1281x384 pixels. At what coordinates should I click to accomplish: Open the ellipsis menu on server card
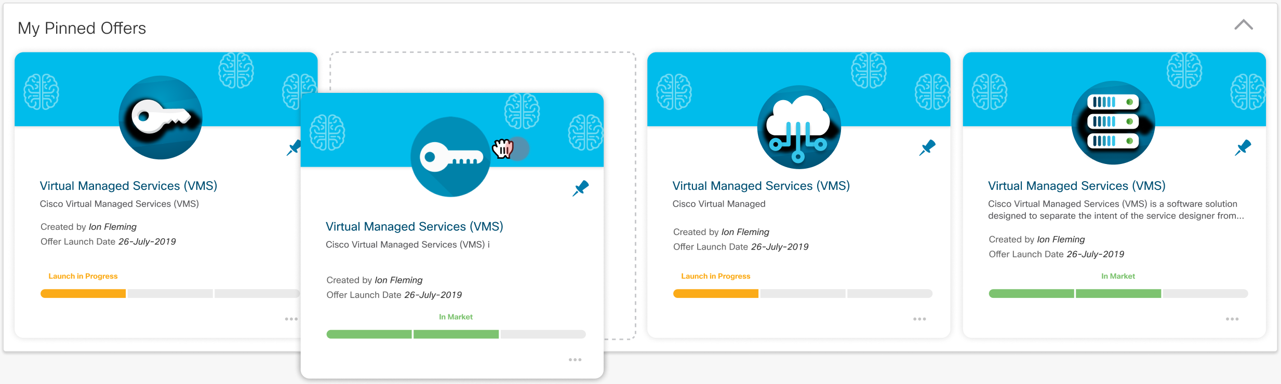coord(1232,319)
